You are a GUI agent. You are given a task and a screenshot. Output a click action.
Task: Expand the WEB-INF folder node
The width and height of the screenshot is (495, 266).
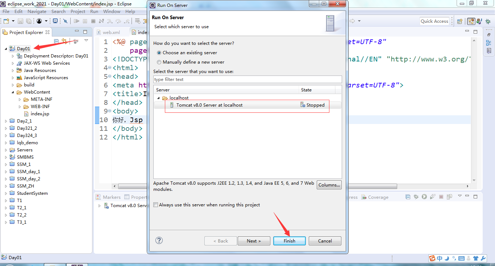coord(20,107)
